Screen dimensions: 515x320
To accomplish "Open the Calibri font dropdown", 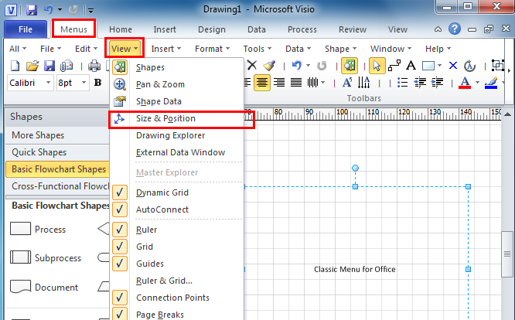I will 48,83.
